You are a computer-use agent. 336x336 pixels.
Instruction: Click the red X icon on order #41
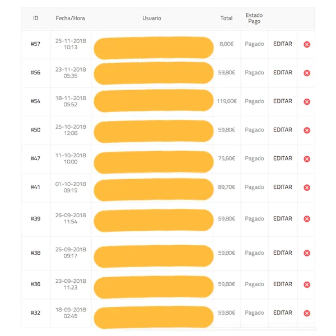pyautogui.click(x=307, y=188)
